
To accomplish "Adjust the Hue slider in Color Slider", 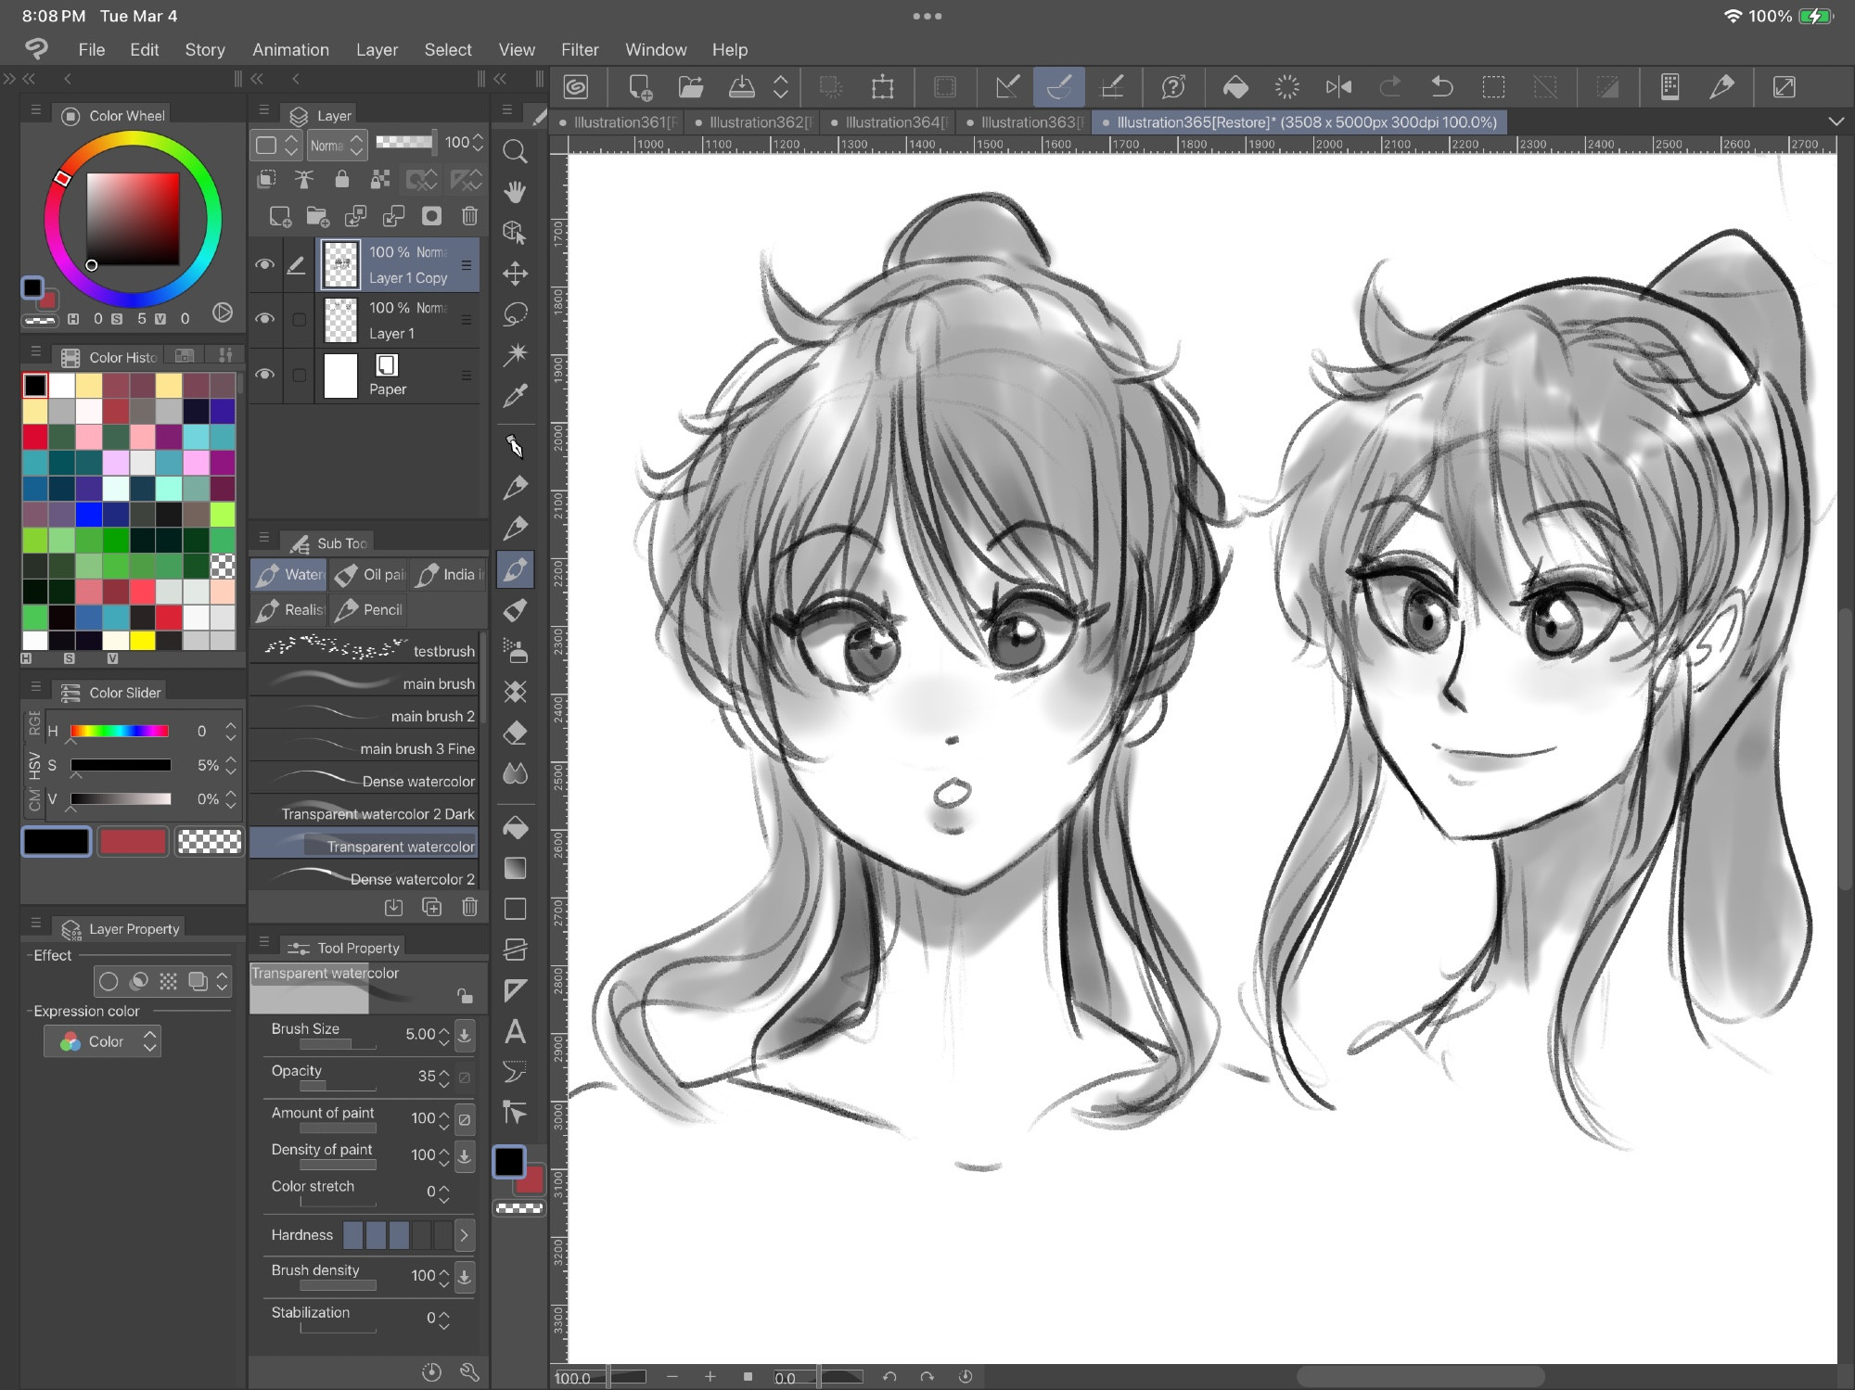I will pos(120,732).
